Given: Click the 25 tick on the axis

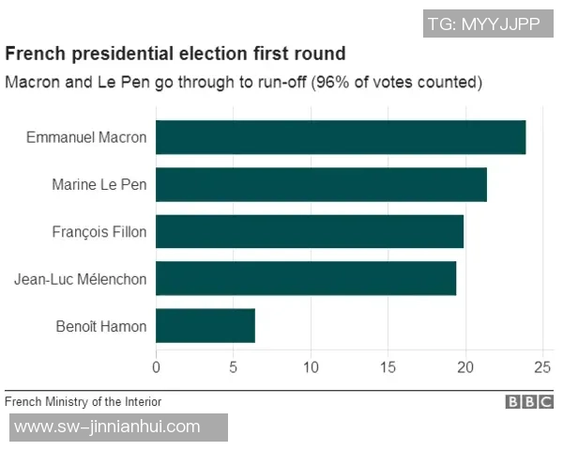Looking at the screenshot, I should (x=542, y=365).
